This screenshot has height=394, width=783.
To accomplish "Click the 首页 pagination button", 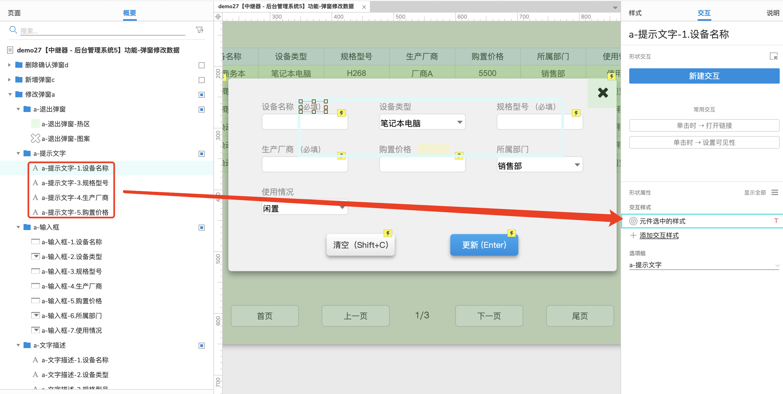I will point(265,316).
